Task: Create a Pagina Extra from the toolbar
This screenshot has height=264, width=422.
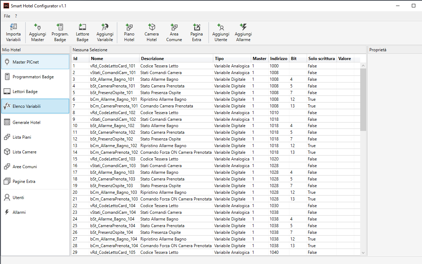Action: click(197, 33)
